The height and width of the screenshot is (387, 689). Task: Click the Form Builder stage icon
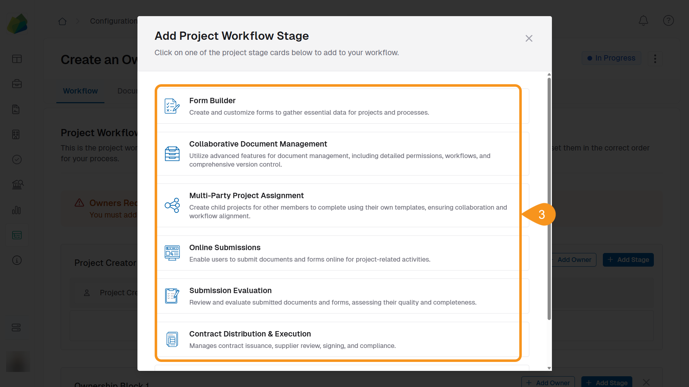coord(172,106)
